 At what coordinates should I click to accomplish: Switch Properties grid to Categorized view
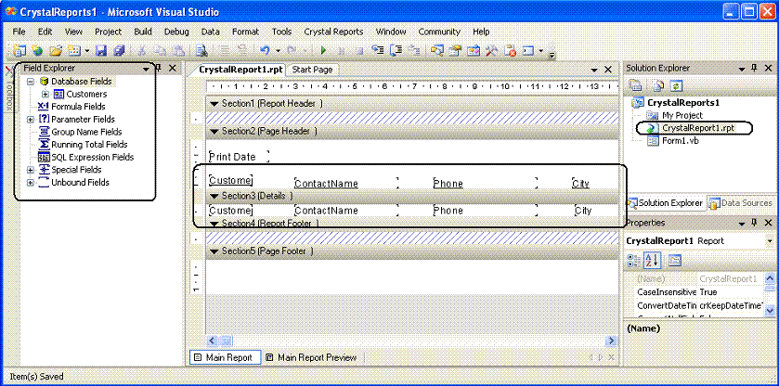tap(633, 260)
